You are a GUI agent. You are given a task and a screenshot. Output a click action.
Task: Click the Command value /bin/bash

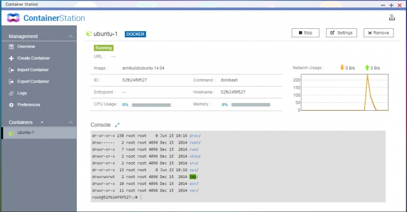tap(229, 80)
